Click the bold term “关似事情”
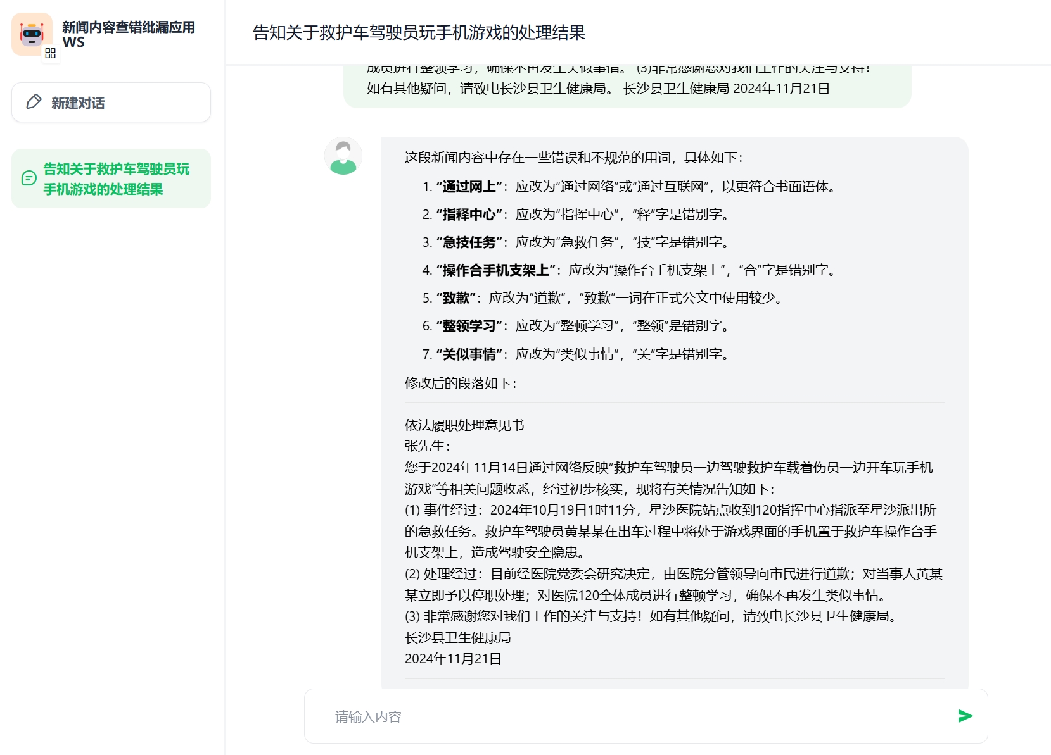The width and height of the screenshot is (1051, 755). tap(469, 354)
